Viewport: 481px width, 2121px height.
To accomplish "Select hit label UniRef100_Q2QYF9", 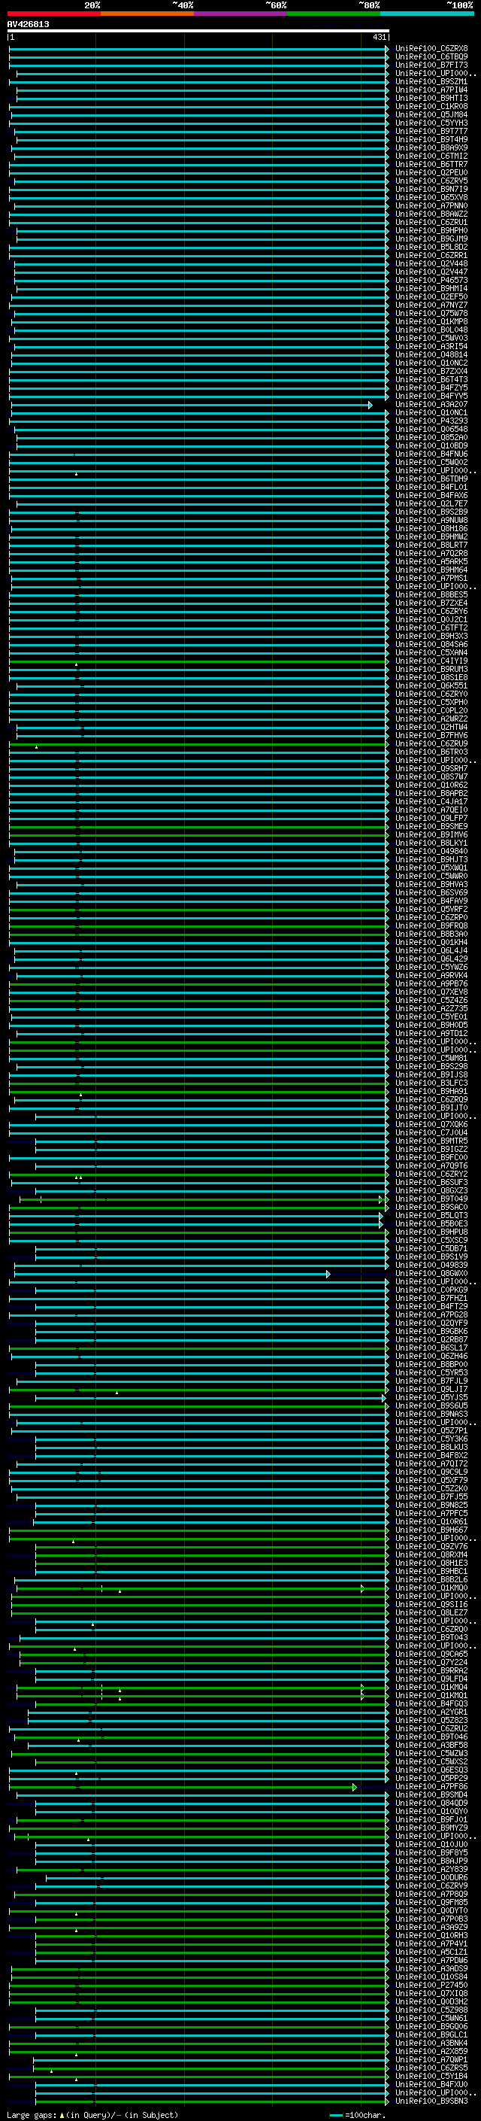I will tap(431, 1323).
